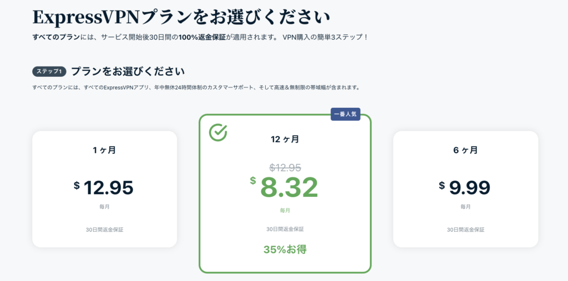Image resolution: width=568 pixels, height=281 pixels.
Task: Click 30日間返金保証 text in 12ヶ月 card
Action: 285,229
